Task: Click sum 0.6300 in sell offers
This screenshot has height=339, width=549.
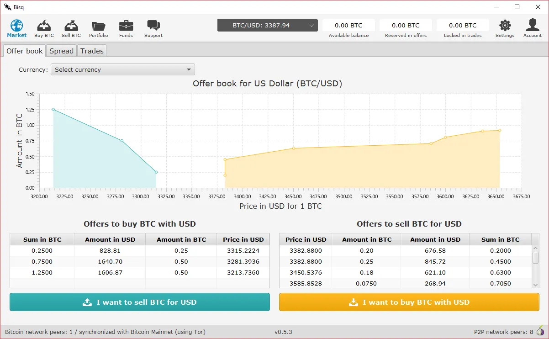Action: 501,273
